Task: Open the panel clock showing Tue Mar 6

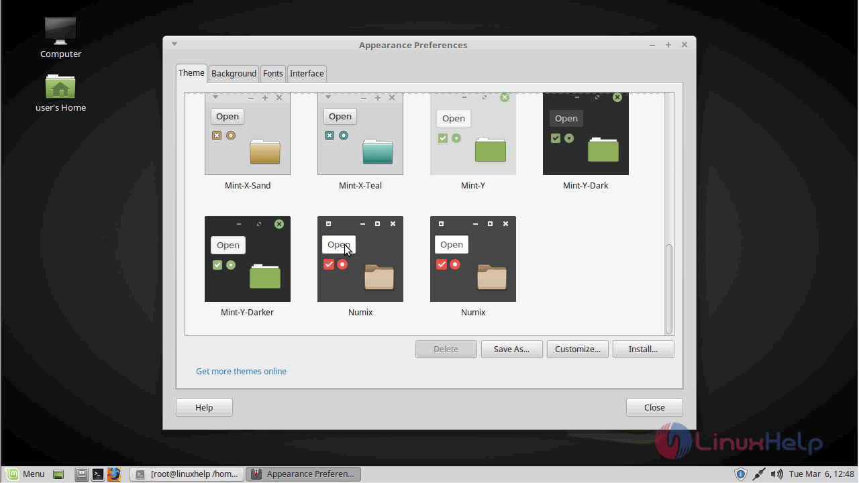Action: pos(821,474)
